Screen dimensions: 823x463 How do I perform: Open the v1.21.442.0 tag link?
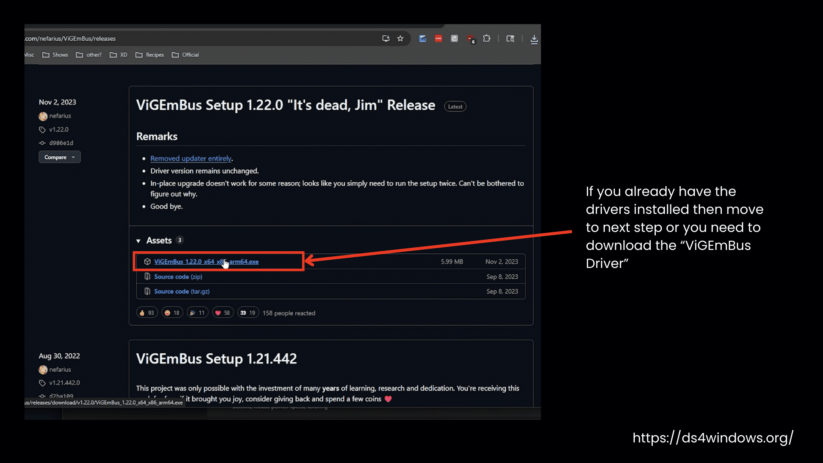coord(64,382)
